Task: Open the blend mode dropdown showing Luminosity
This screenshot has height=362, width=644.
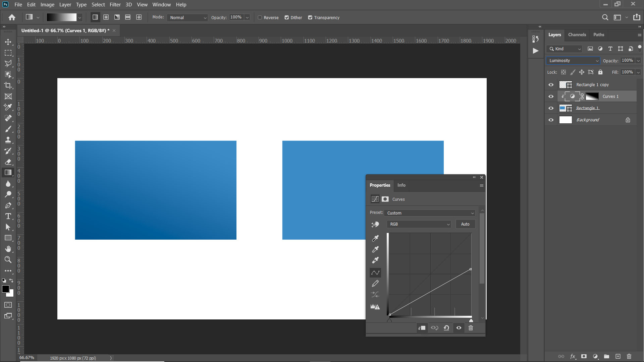Action: (573, 60)
